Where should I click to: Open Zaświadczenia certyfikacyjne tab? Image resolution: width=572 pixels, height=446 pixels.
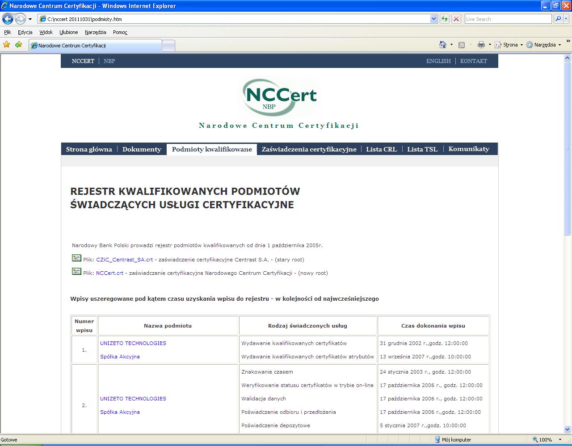point(309,149)
